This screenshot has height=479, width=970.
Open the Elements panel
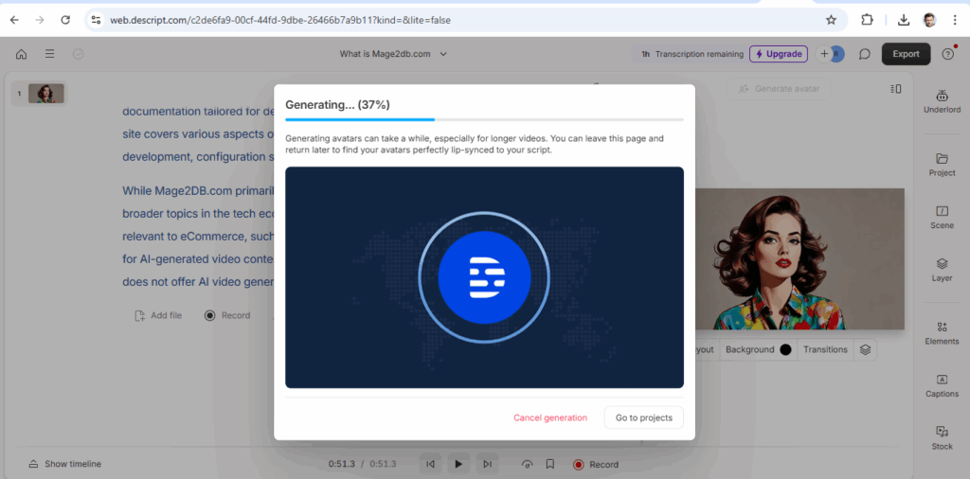pyautogui.click(x=942, y=332)
